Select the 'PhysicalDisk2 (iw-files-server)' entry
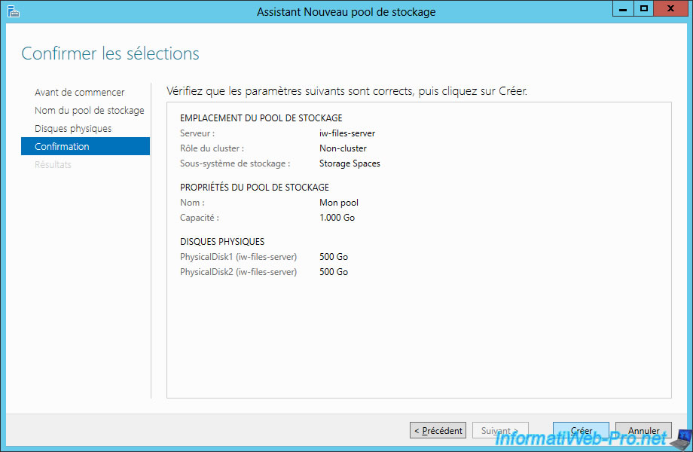693x452 pixels. click(x=238, y=272)
